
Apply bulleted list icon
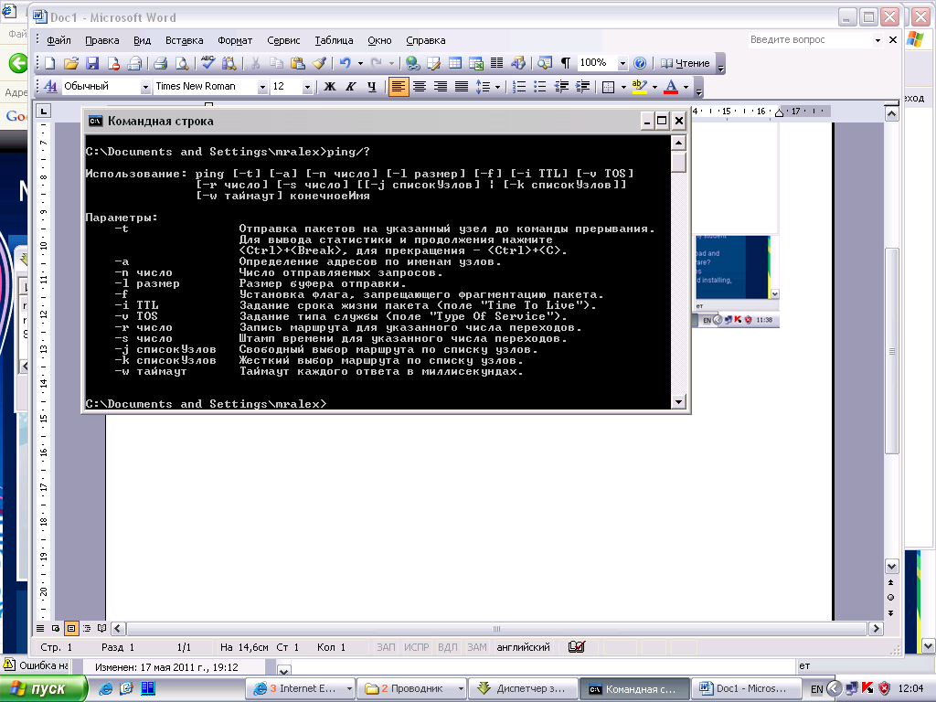pos(539,87)
